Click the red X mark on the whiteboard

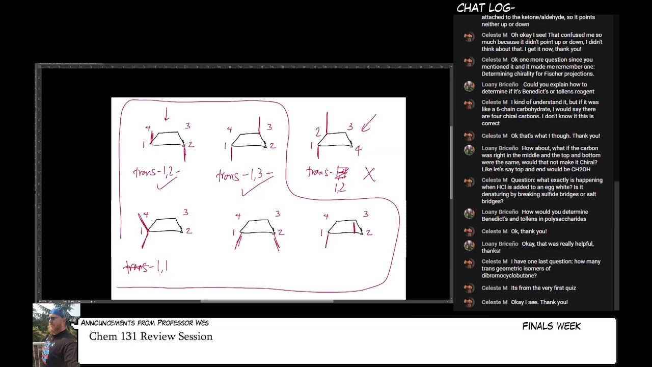pyautogui.click(x=369, y=174)
